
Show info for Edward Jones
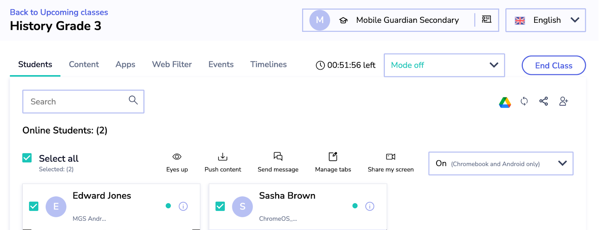[x=183, y=206]
